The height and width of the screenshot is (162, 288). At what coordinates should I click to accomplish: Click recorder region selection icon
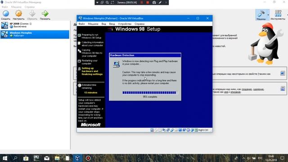[x=112, y=2]
